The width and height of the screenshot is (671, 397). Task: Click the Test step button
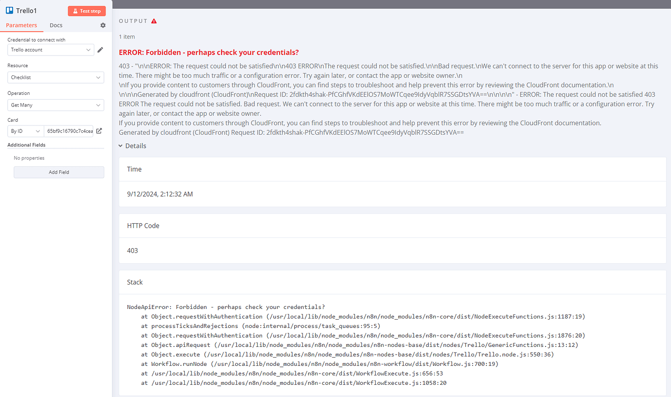(x=87, y=11)
